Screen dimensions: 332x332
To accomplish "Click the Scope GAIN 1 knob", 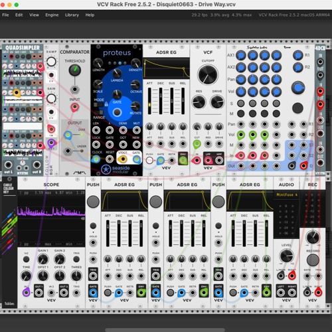I will (x=43, y=259).
